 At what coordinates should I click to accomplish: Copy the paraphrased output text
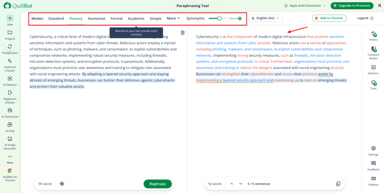click(338, 184)
